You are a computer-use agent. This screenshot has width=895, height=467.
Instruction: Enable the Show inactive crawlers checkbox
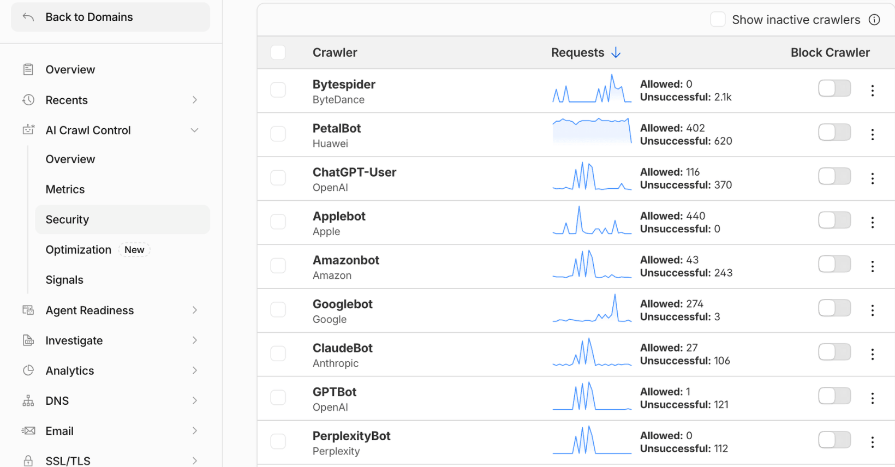tap(718, 20)
